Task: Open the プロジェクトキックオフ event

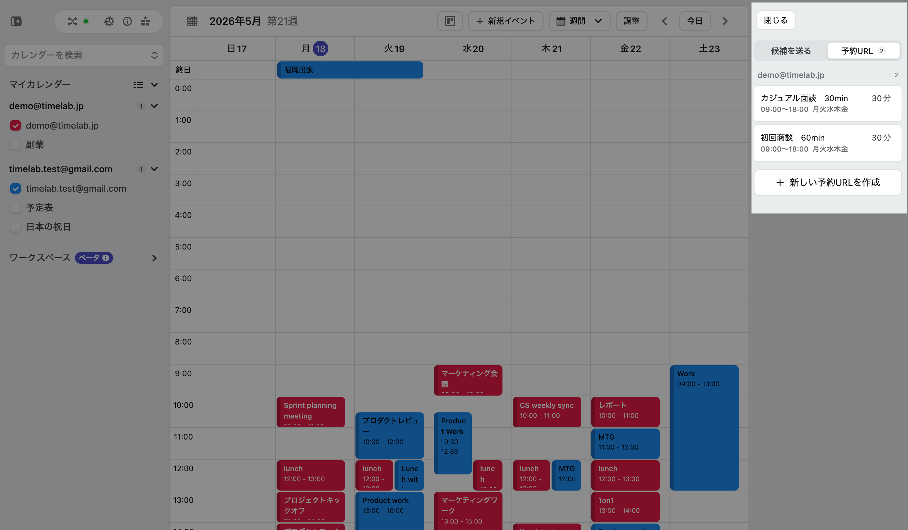Action: pyautogui.click(x=311, y=507)
